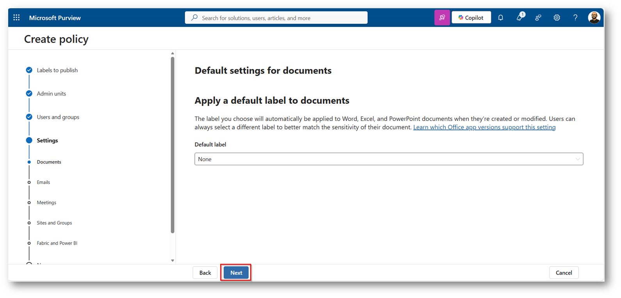Expand the Default label dropdown
This screenshot has width=621, height=298.
388,159
